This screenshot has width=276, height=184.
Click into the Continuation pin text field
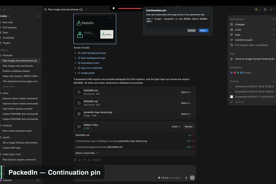[x=177, y=22]
